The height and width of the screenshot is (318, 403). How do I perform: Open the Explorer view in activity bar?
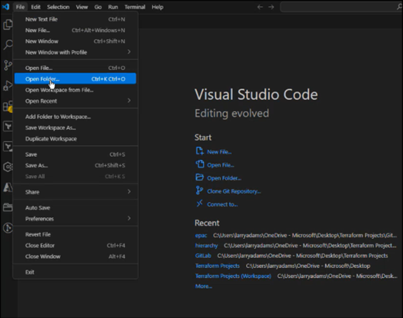[x=8, y=24]
